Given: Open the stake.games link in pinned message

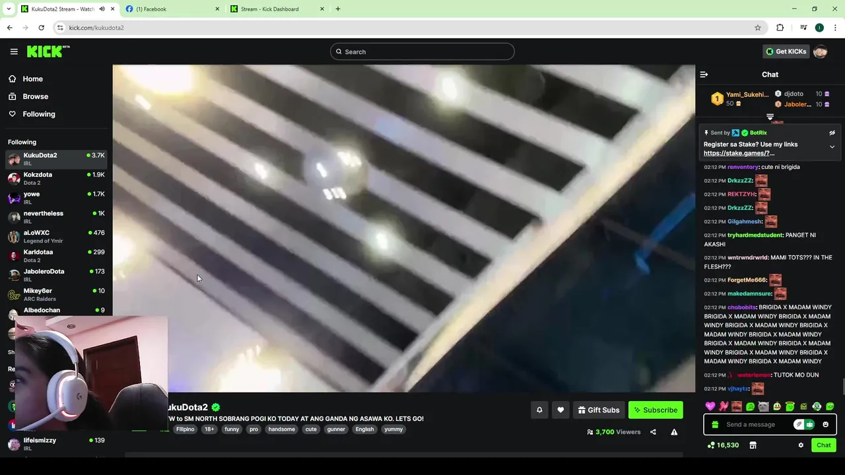Looking at the screenshot, I should [x=739, y=153].
